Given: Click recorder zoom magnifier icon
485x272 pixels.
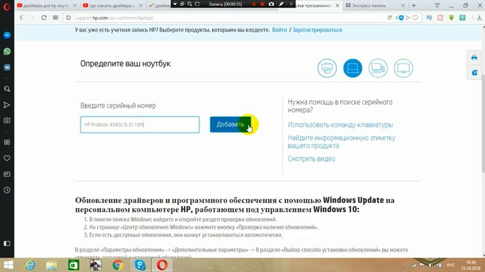Looking at the screenshot, I should 190,4.
